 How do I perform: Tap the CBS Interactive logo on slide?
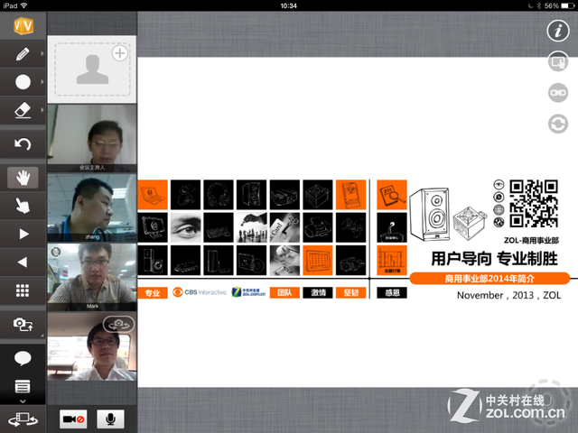(x=200, y=292)
